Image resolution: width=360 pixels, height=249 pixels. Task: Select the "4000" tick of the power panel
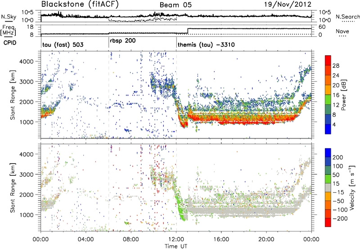click(26, 62)
